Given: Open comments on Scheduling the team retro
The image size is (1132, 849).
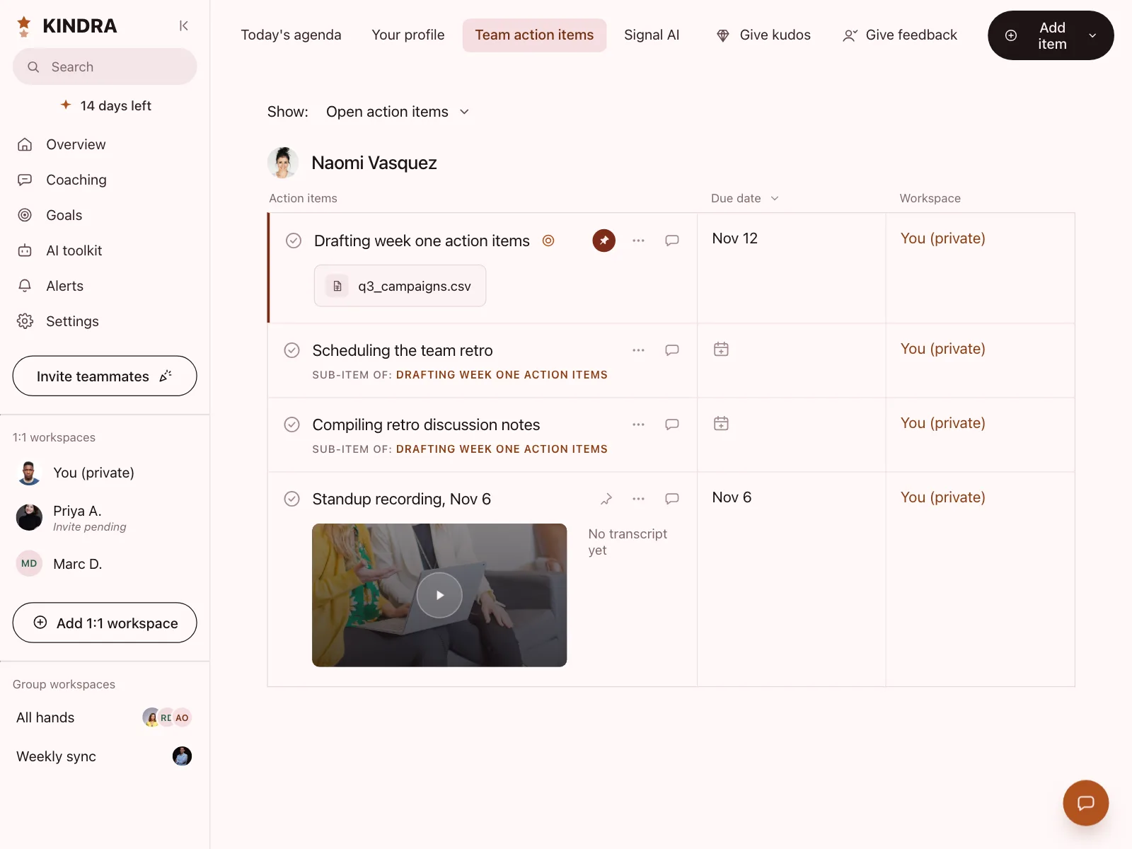Looking at the screenshot, I should coord(672,350).
